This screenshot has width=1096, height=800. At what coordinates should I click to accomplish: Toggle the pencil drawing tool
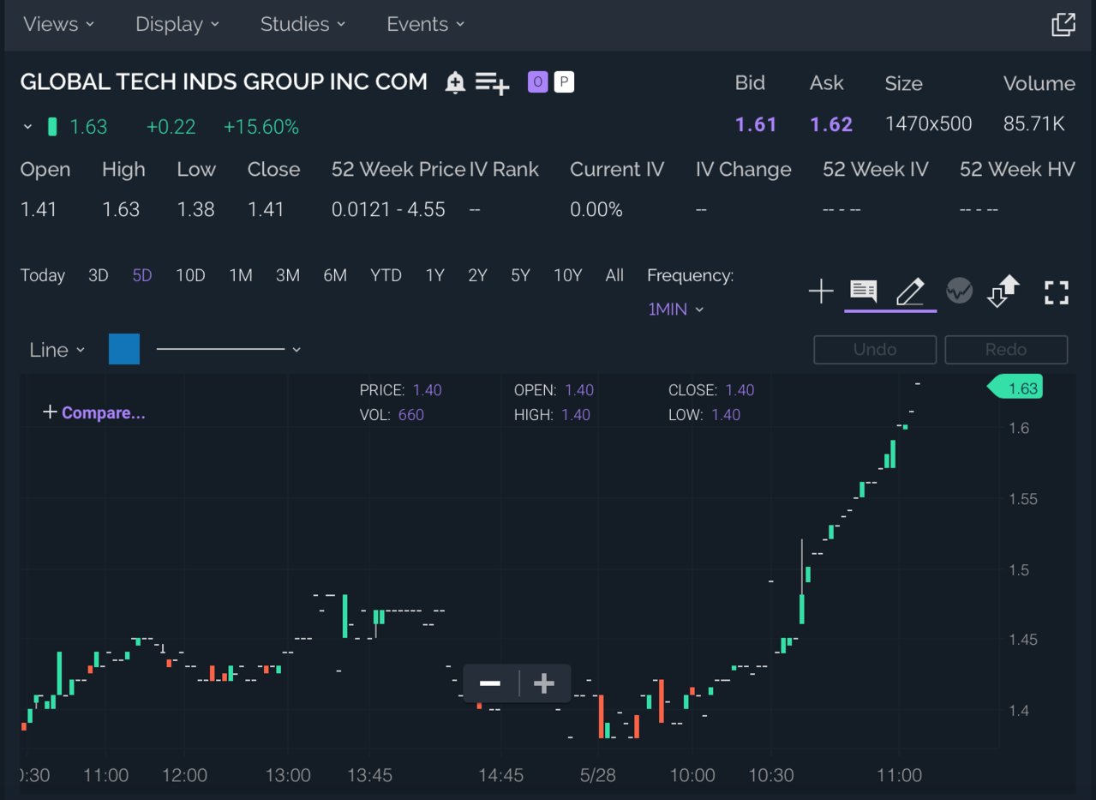tap(910, 292)
